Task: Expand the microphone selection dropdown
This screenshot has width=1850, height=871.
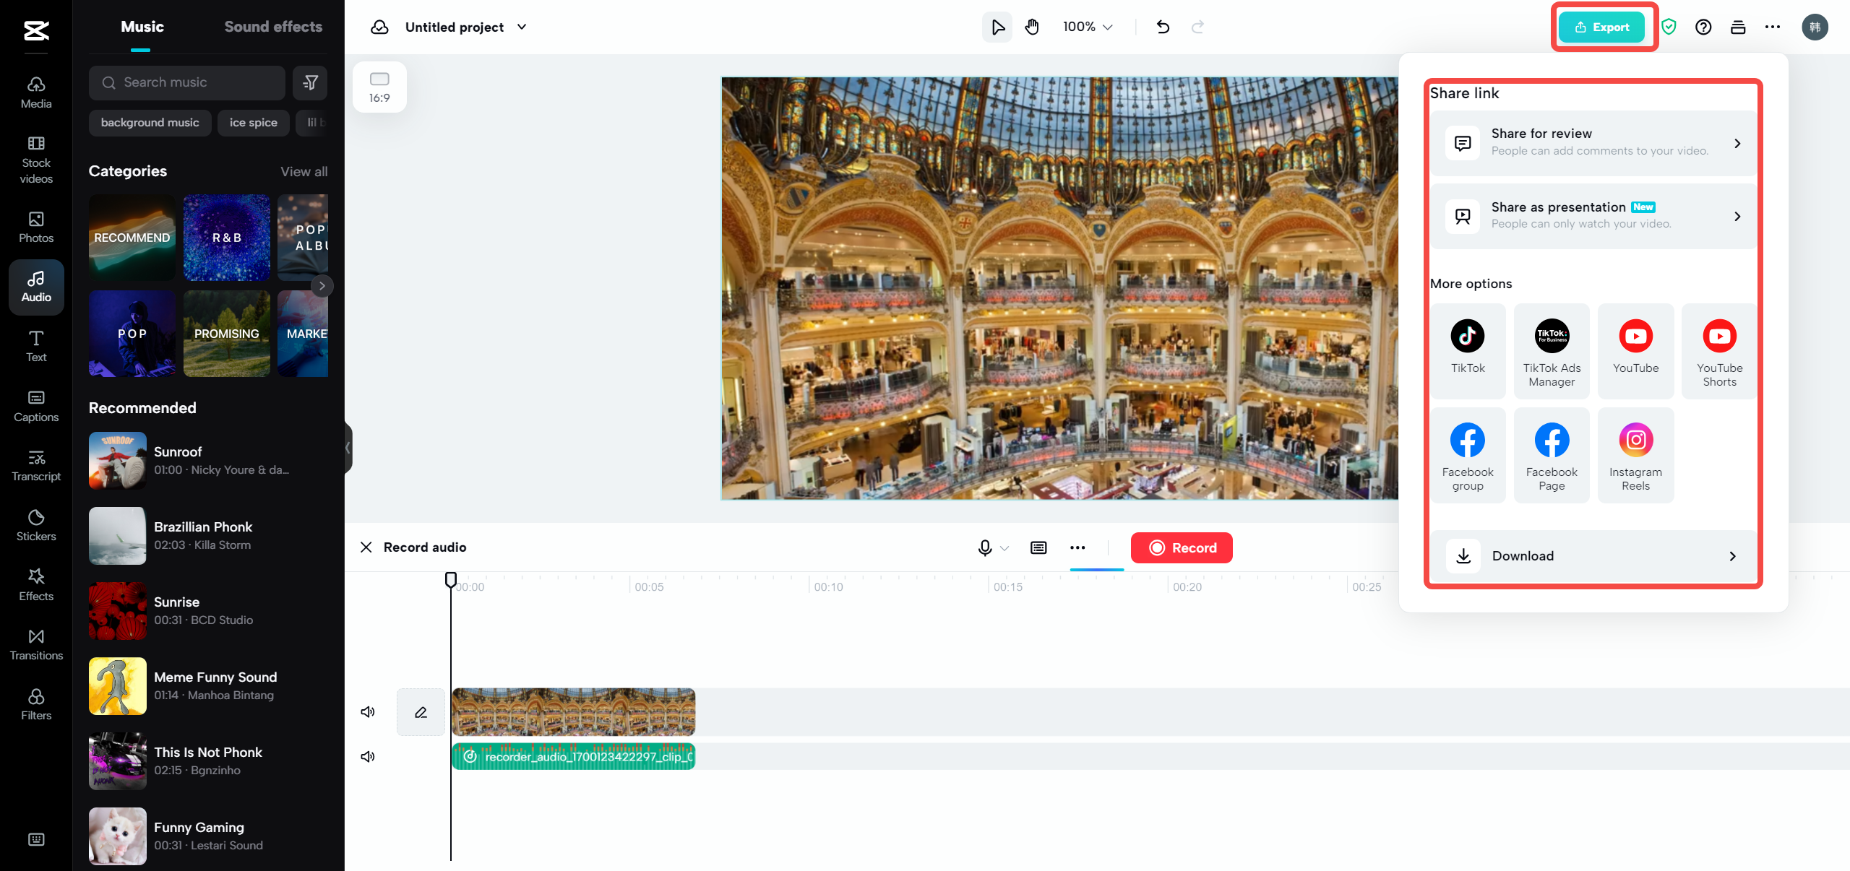Action: (1004, 548)
